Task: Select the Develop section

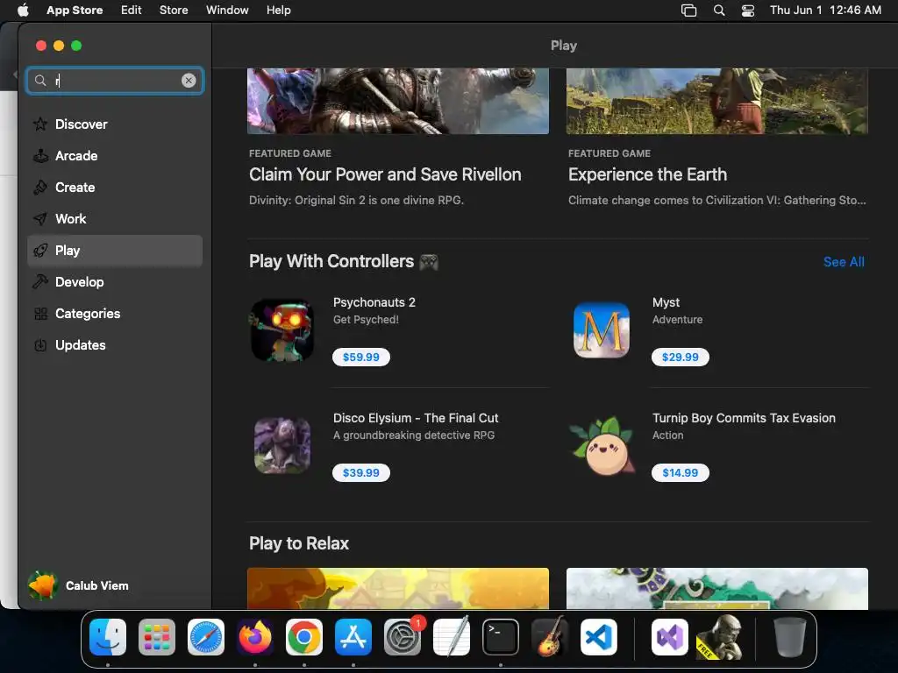Action: [x=115, y=281]
